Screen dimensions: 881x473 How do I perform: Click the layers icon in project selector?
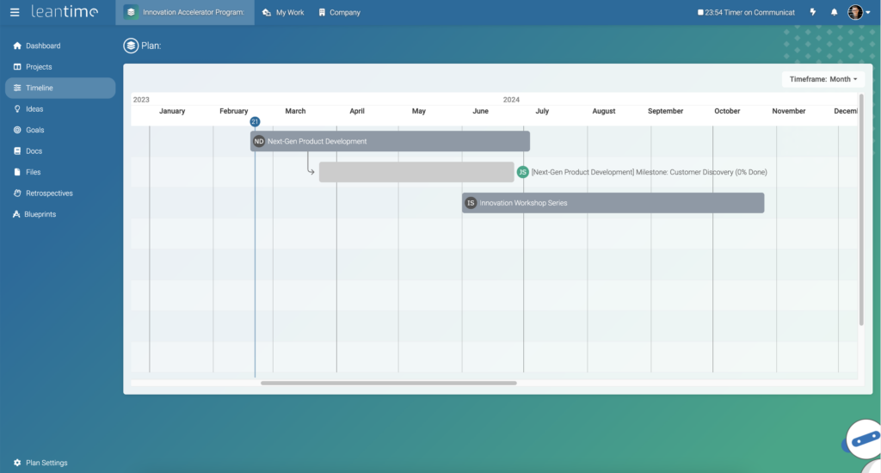131,12
